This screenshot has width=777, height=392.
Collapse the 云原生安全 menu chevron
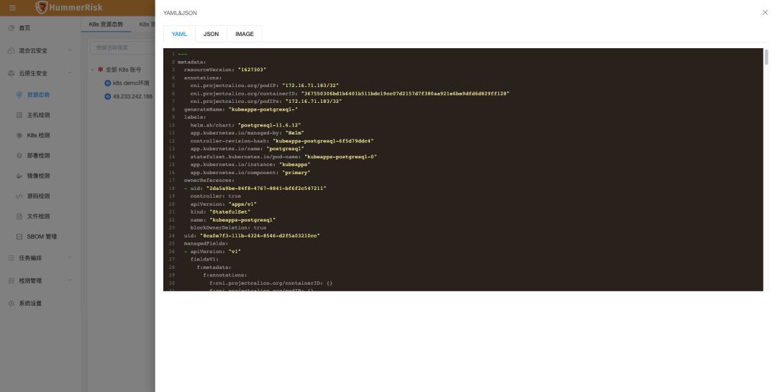click(70, 73)
